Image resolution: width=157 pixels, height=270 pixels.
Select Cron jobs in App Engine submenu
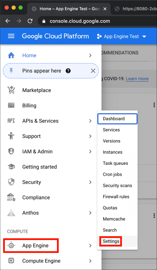click(x=117, y=174)
